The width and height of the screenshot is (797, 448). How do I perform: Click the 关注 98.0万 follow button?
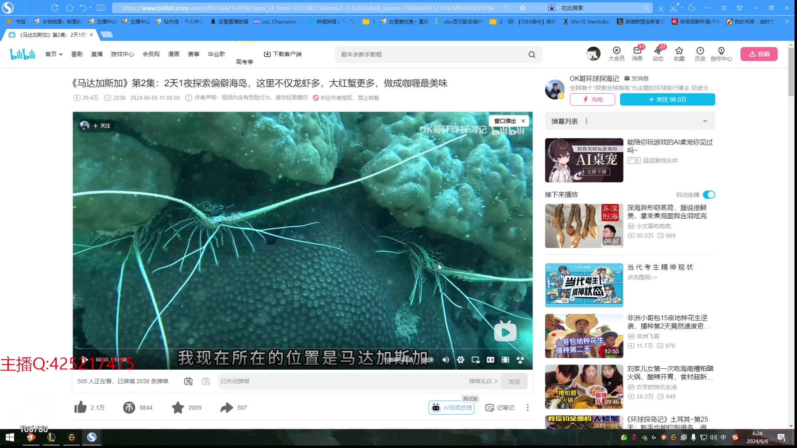click(667, 100)
